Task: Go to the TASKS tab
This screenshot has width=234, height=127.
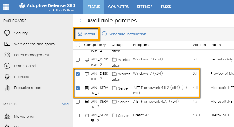Action: tap(166, 7)
